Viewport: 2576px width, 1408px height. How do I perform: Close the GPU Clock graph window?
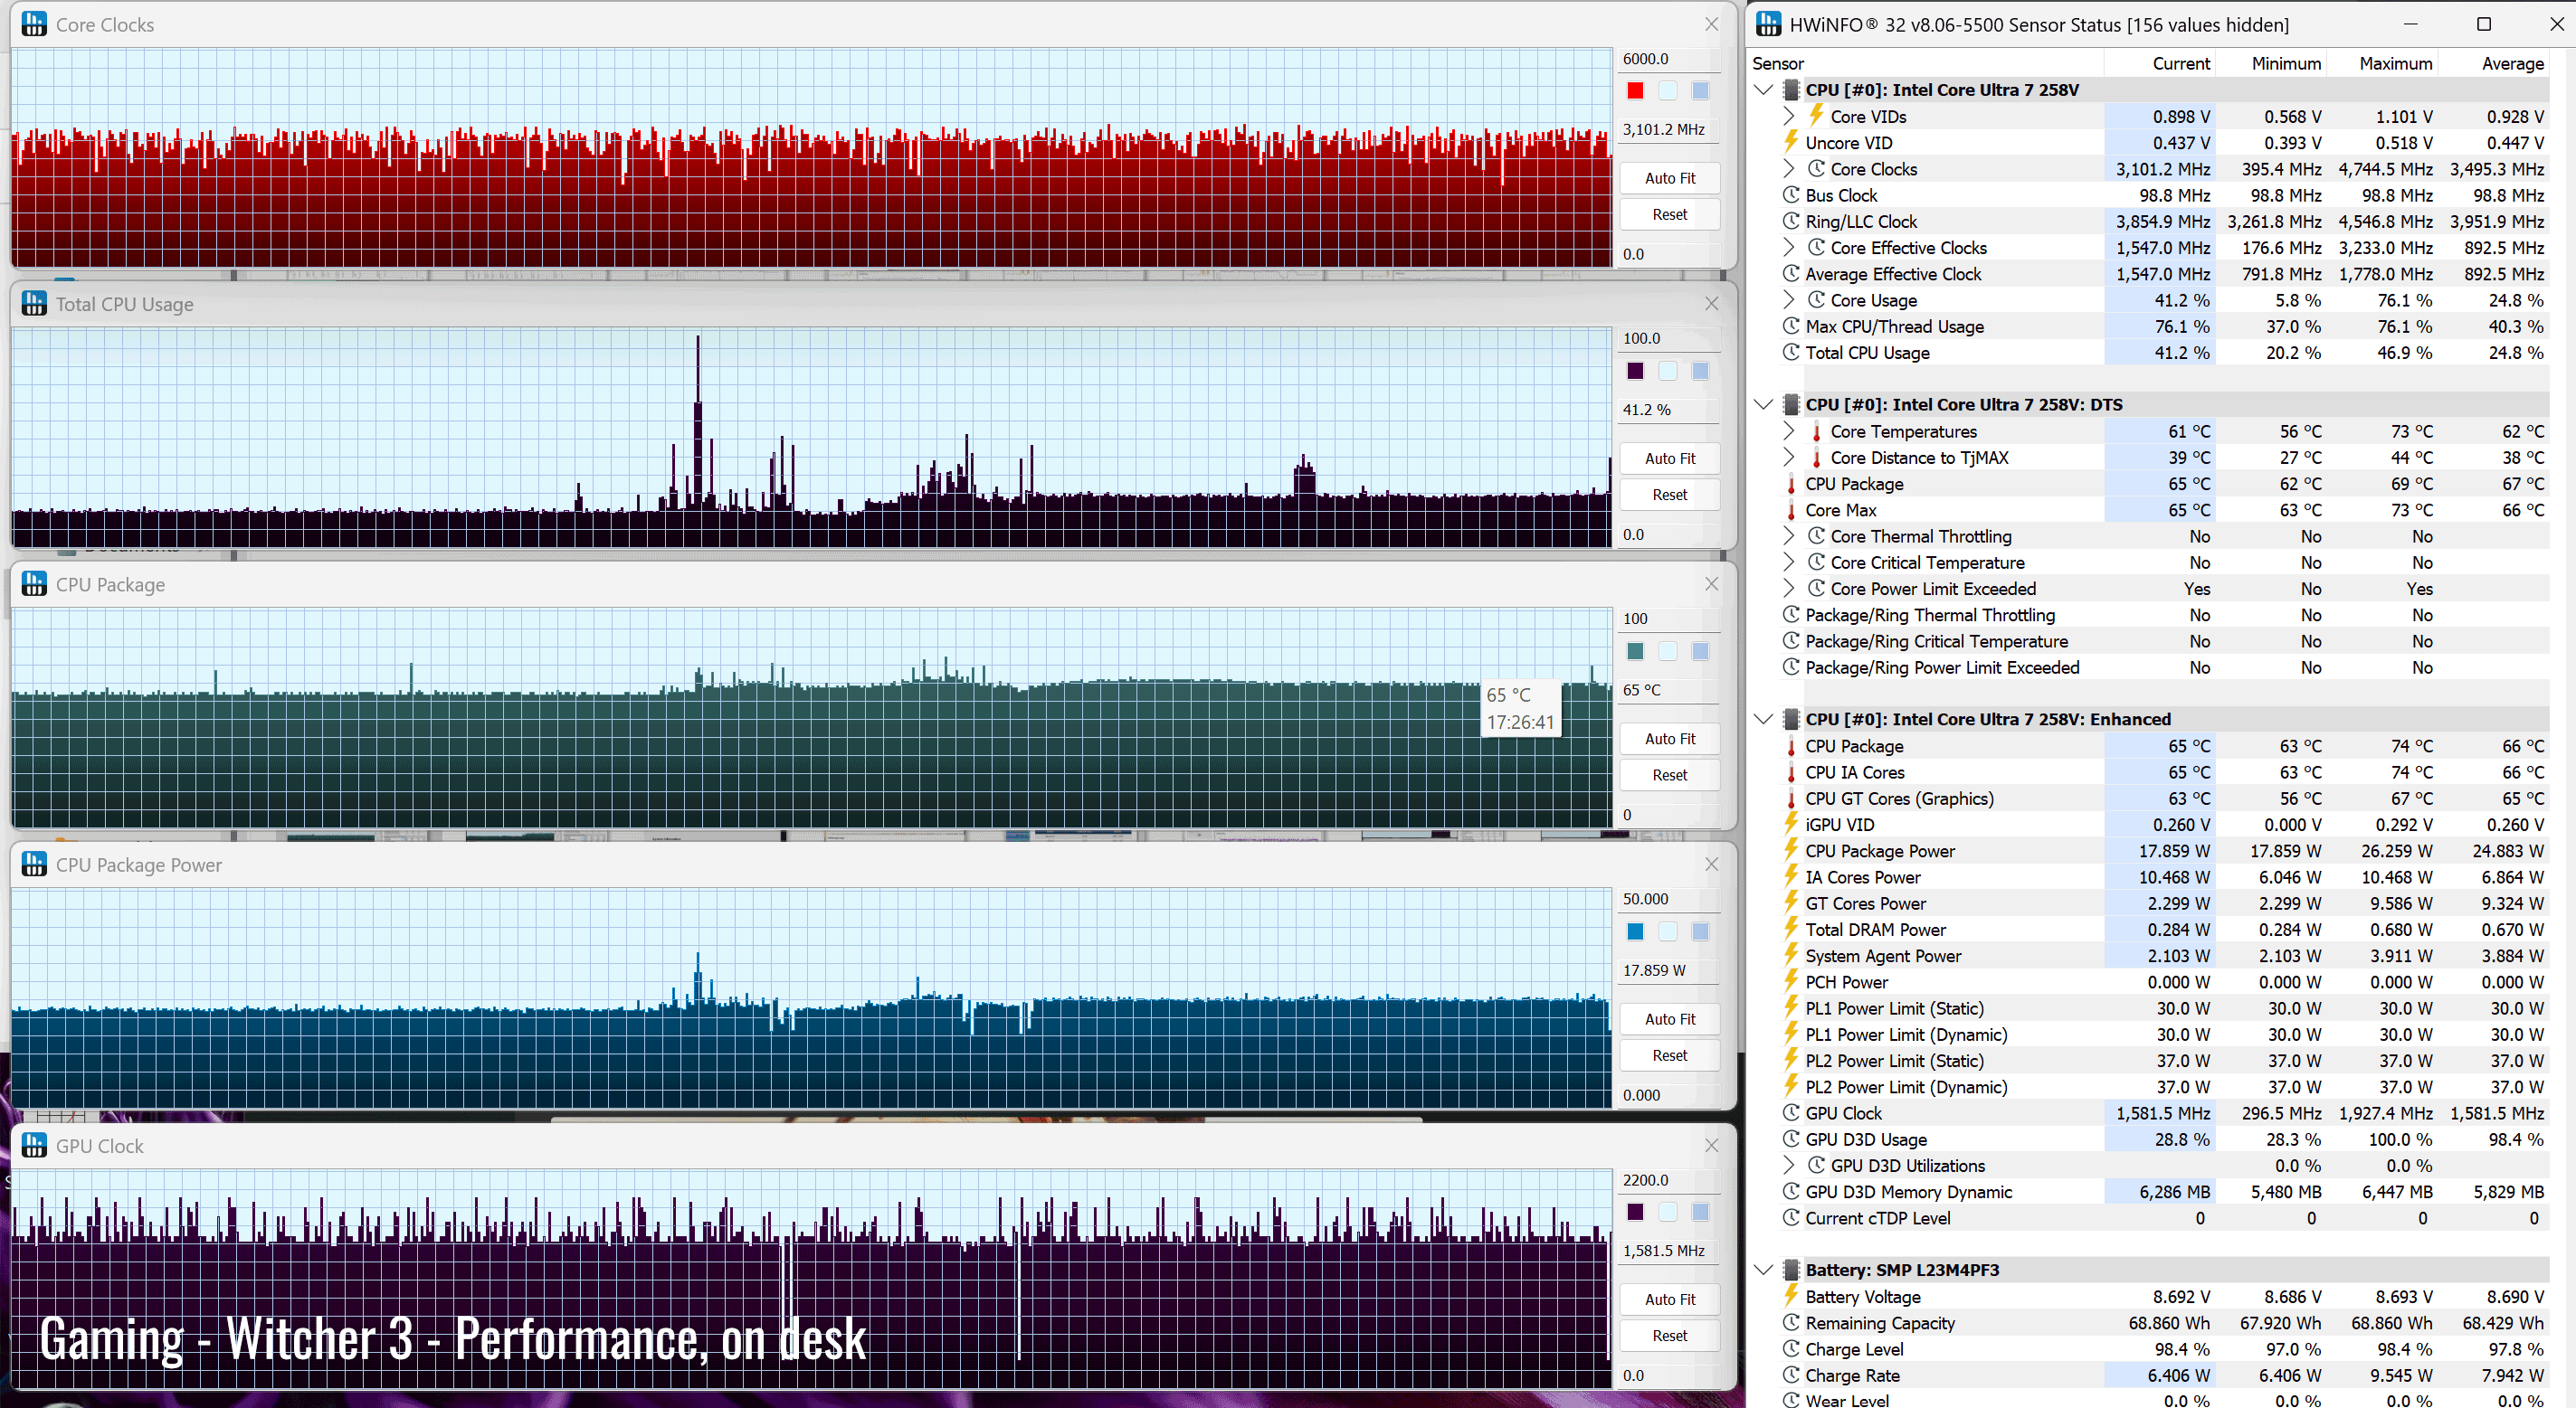coord(1711,1145)
